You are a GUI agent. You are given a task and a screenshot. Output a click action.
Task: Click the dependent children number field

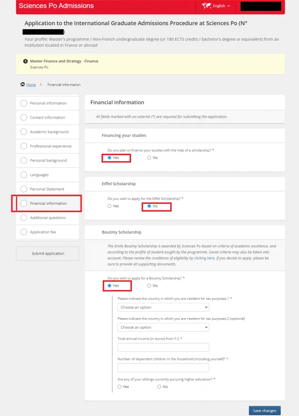click(163, 368)
